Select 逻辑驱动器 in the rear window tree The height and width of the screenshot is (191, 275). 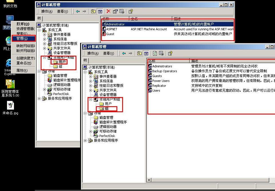point(59,85)
